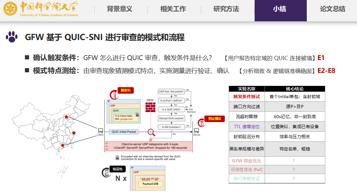The width and height of the screenshot is (357, 195).
Task: Click the 'UDP flow: first packet?' box
Action: 171,91
